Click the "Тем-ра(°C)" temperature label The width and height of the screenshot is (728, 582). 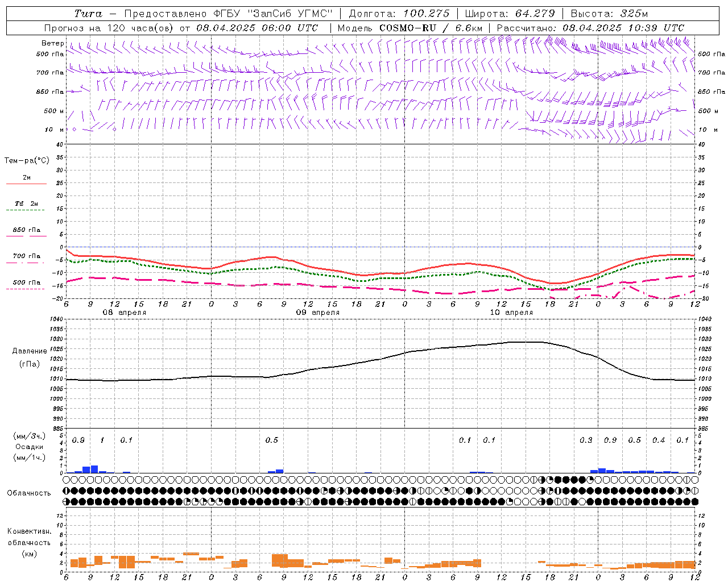click(x=27, y=161)
